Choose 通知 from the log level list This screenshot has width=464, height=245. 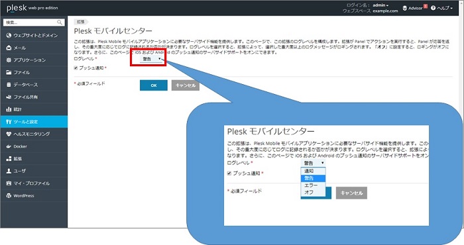click(x=313, y=171)
